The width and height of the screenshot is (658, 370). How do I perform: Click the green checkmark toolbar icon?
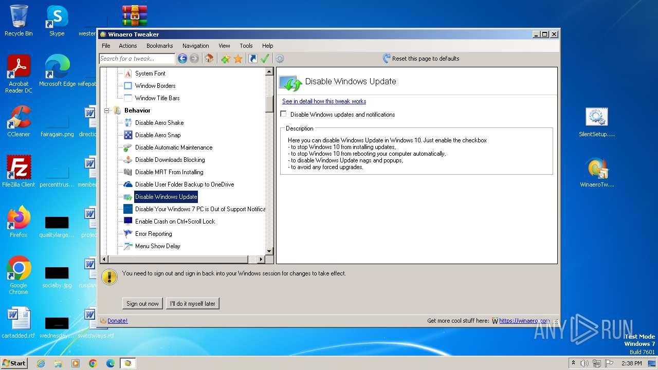point(265,59)
